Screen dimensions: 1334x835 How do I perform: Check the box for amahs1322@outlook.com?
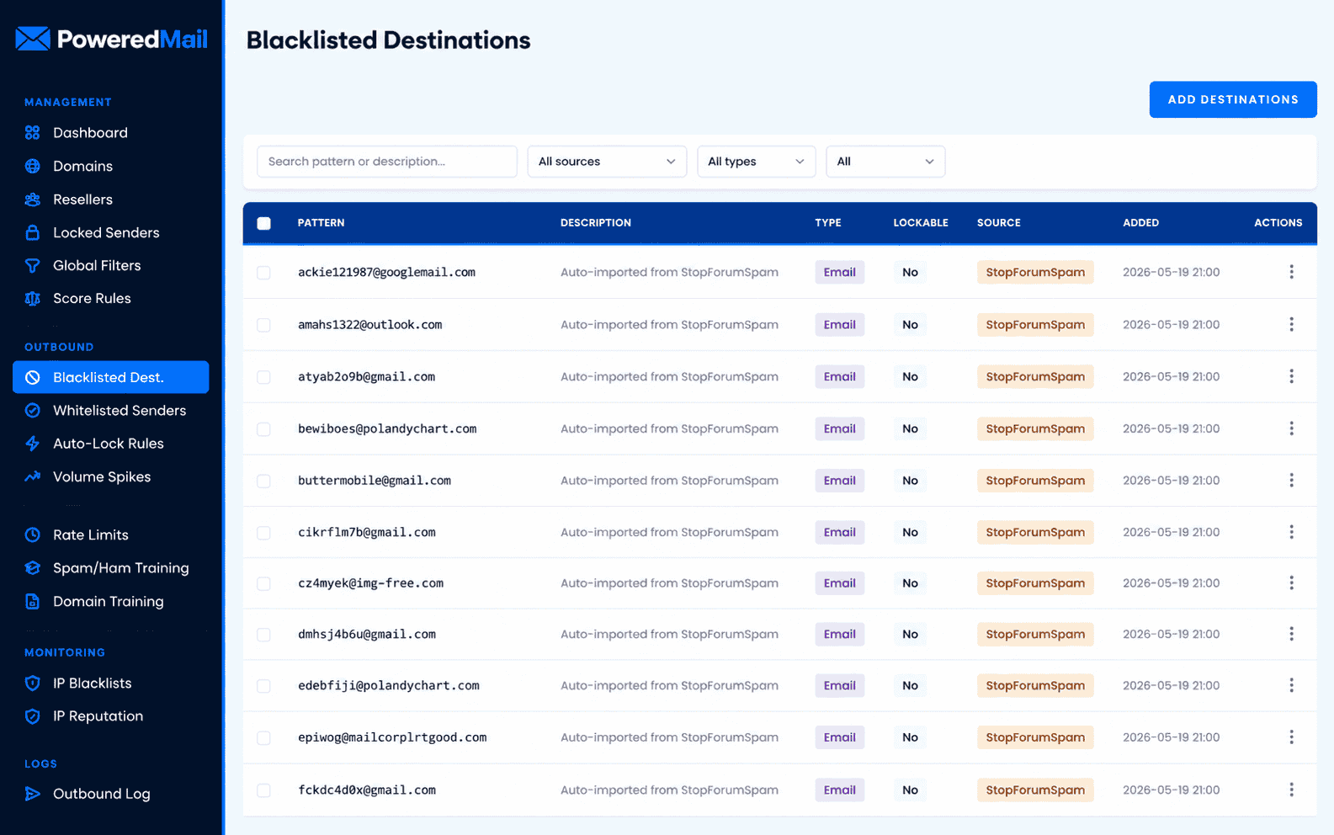coord(263,325)
